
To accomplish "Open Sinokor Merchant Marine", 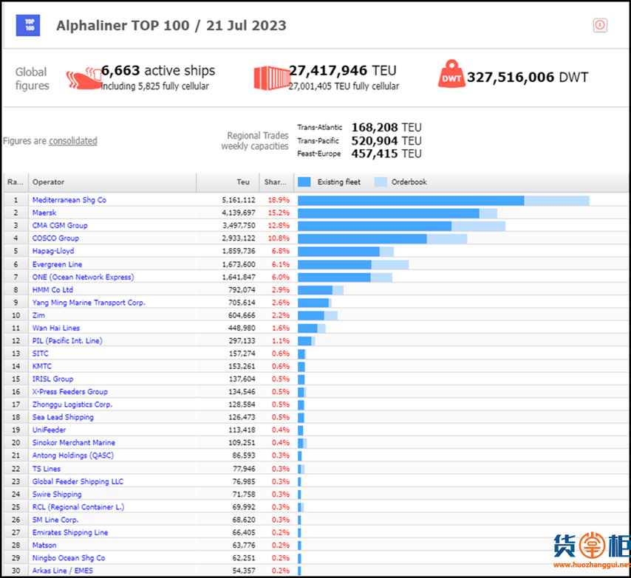I will [74, 443].
